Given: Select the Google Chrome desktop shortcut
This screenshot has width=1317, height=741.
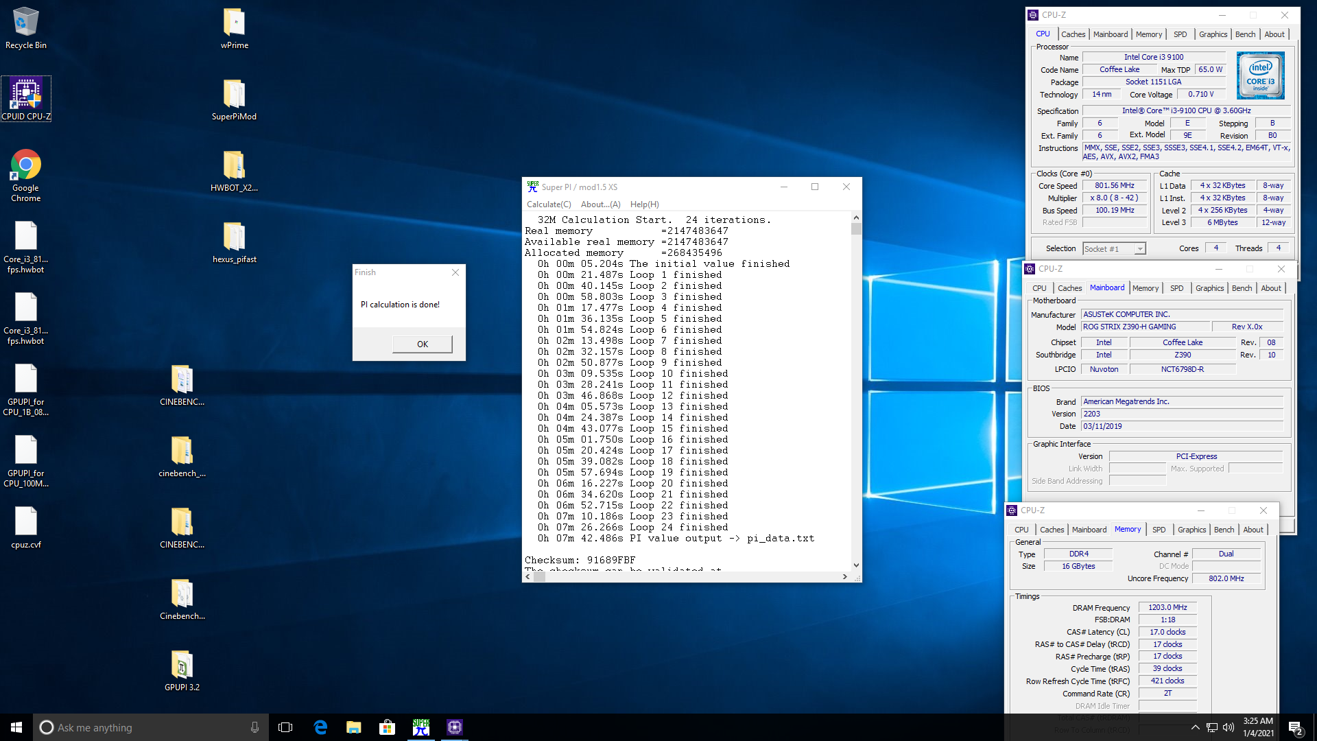Looking at the screenshot, I should [26, 176].
